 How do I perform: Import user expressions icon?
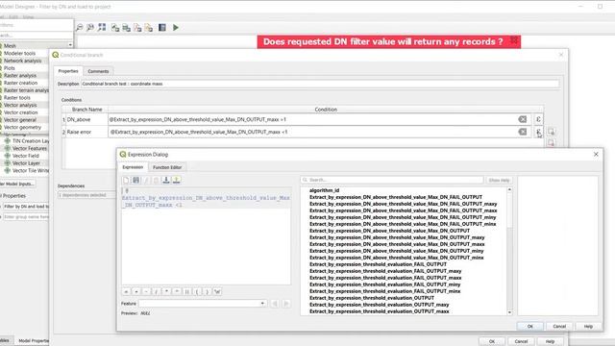click(x=166, y=180)
